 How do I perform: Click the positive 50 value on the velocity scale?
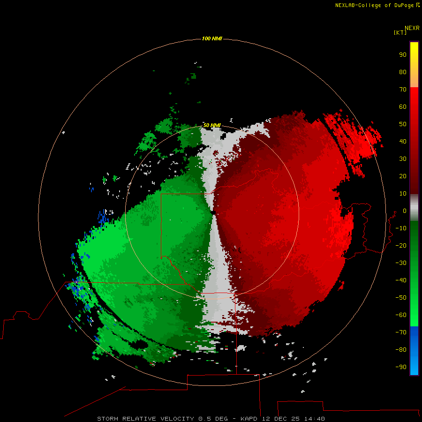pos(403,124)
